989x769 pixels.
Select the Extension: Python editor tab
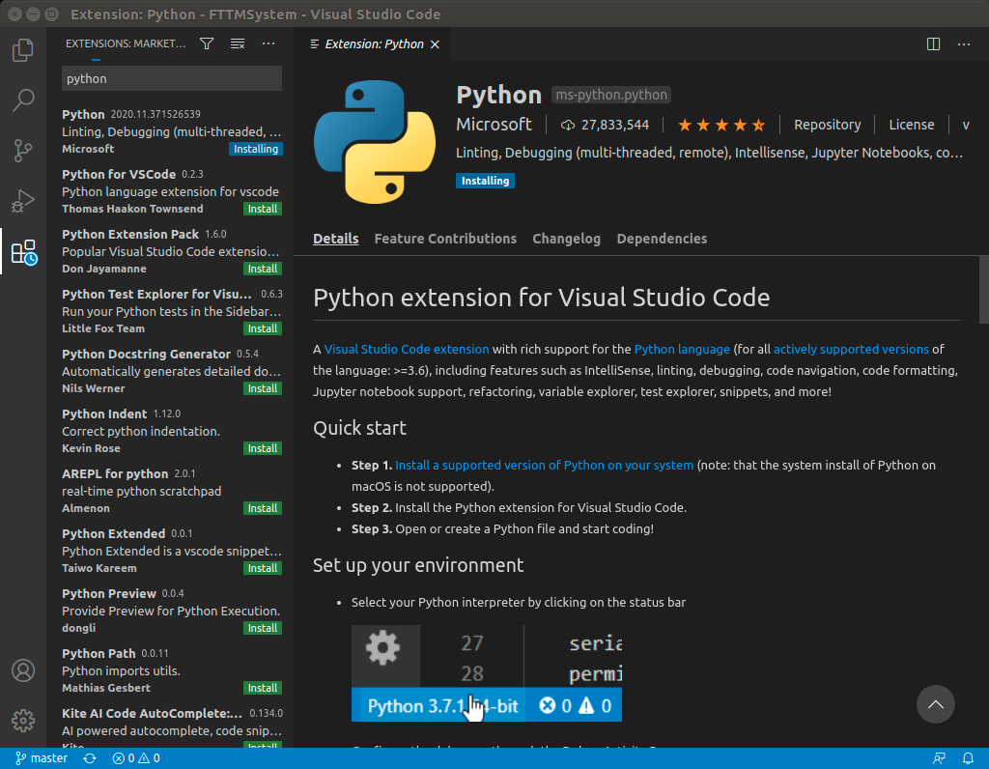[x=372, y=44]
